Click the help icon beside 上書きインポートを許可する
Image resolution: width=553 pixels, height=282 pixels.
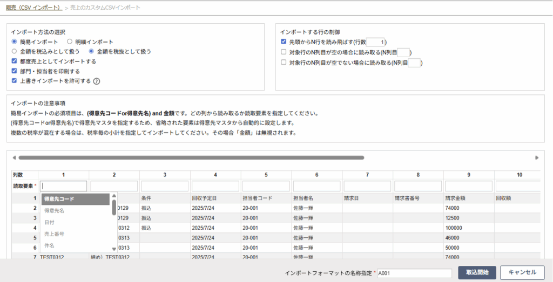point(97,81)
